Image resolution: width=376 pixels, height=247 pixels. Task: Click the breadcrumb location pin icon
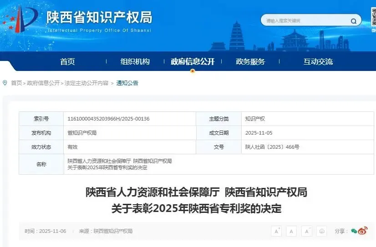5,83
